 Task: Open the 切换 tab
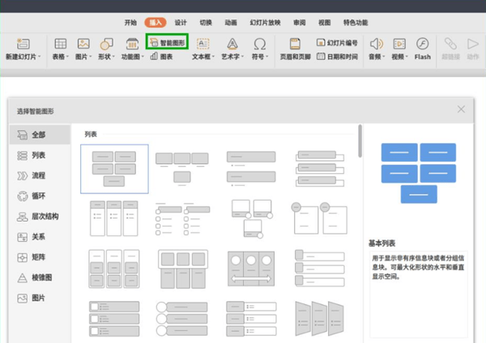click(x=206, y=23)
